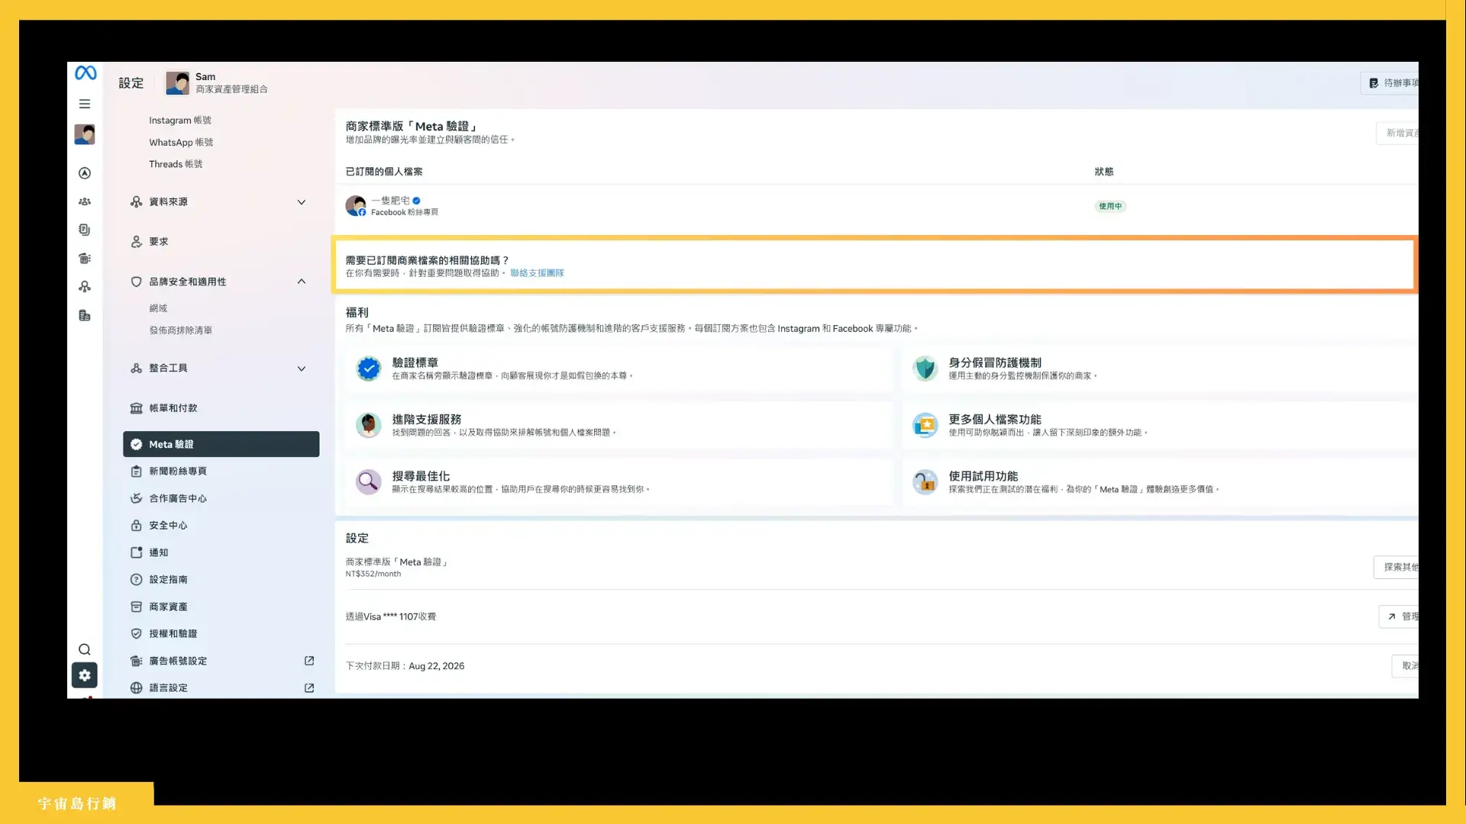Click the Sam account avatar in header
The width and height of the screenshot is (1466, 824).
[x=178, y=82]
